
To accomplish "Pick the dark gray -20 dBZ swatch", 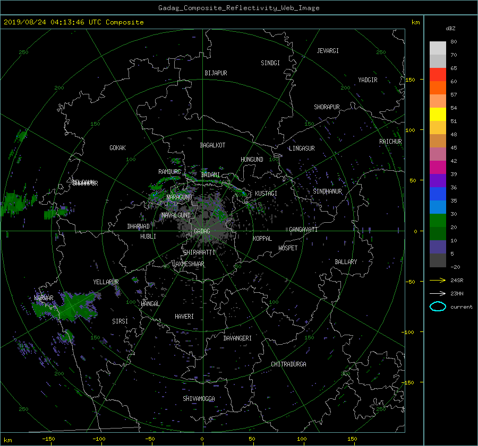I will [x=438, y=260].
